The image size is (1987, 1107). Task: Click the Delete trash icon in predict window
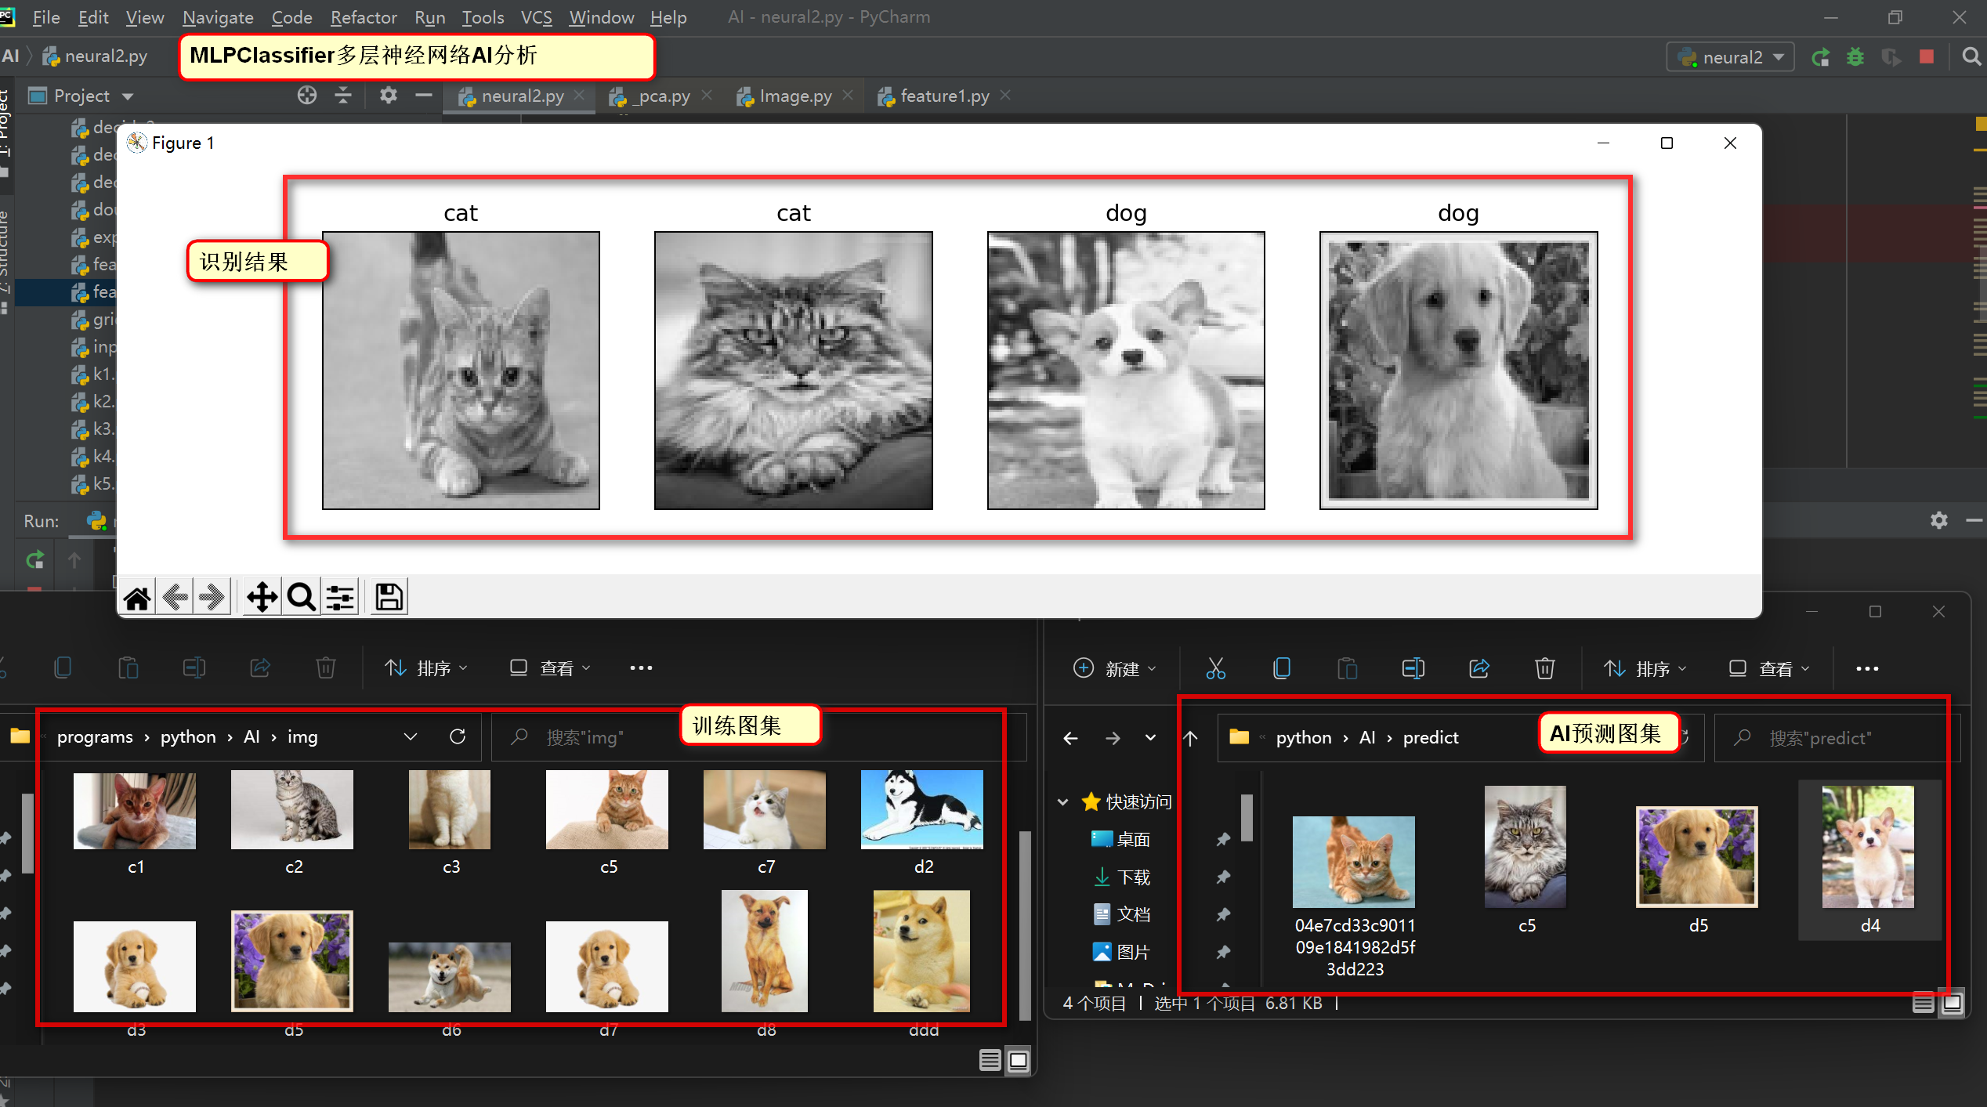tap(1544, 668)
